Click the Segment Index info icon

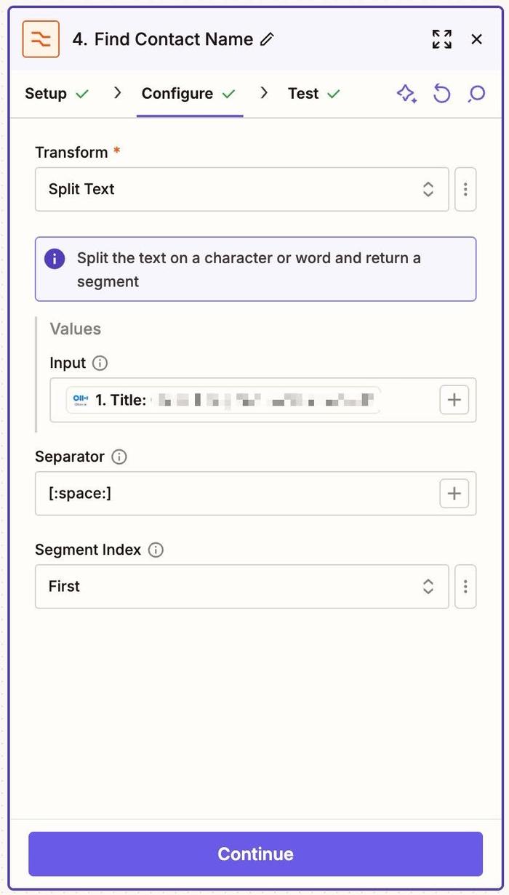click(x=155, y=550)
